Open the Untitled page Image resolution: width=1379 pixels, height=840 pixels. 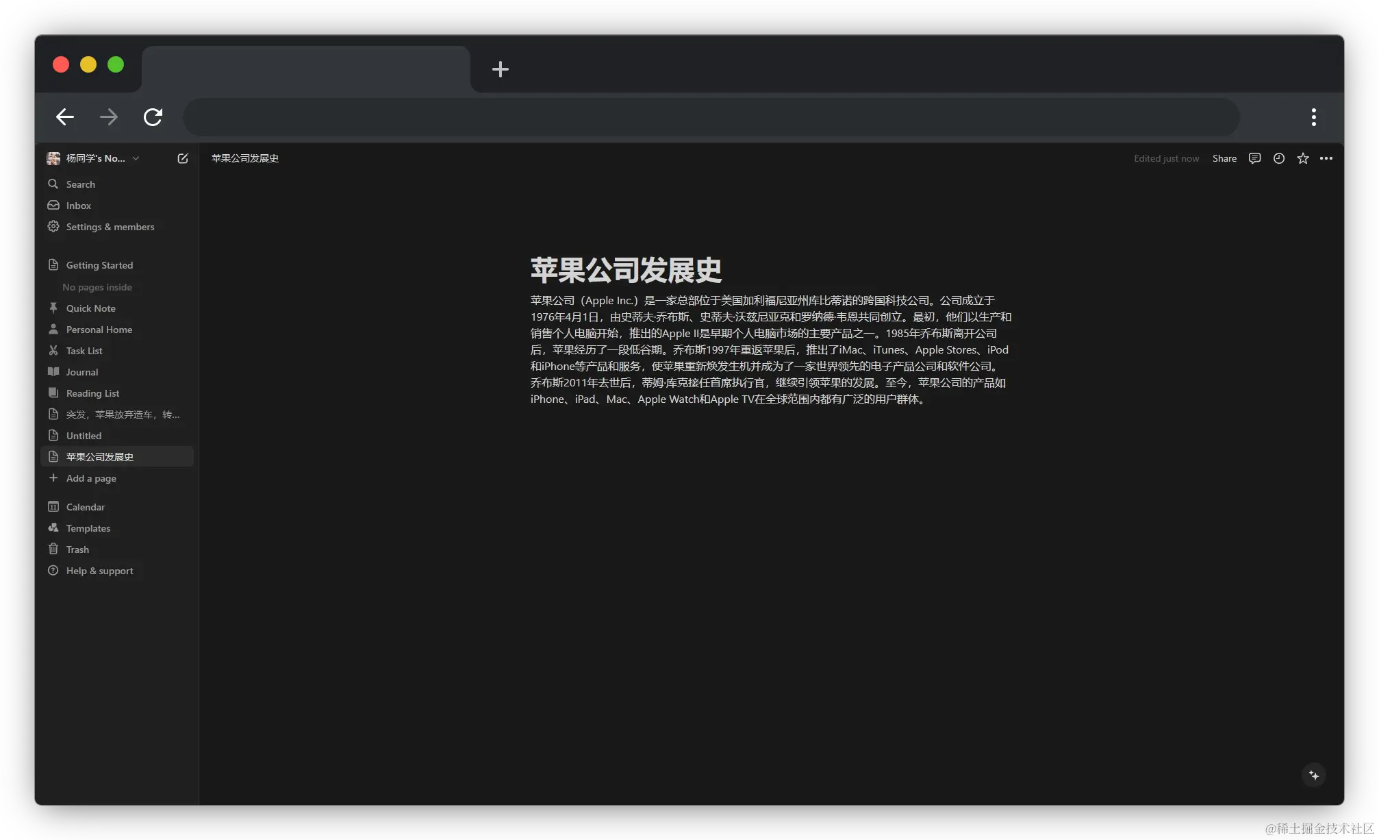(x=117, y=436)
